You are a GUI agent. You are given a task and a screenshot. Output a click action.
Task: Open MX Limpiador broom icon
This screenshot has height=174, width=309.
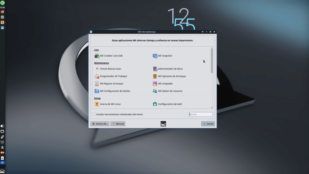155,84
